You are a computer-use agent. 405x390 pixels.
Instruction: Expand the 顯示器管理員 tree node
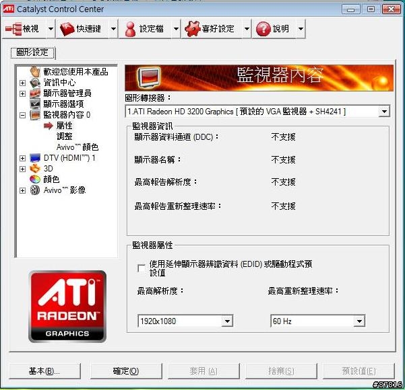(x=22, y=93)
